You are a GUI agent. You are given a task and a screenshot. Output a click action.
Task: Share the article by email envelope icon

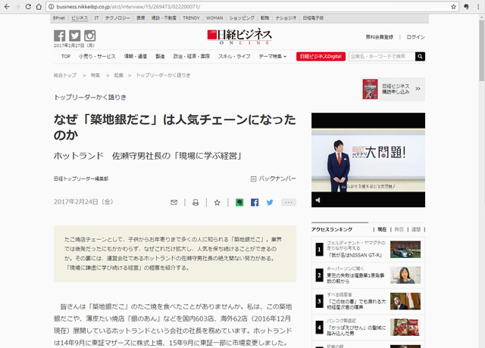174,202
